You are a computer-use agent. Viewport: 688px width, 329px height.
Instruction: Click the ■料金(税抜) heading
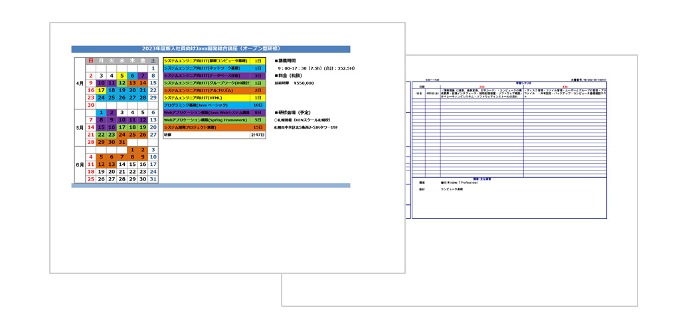point(290,76)
